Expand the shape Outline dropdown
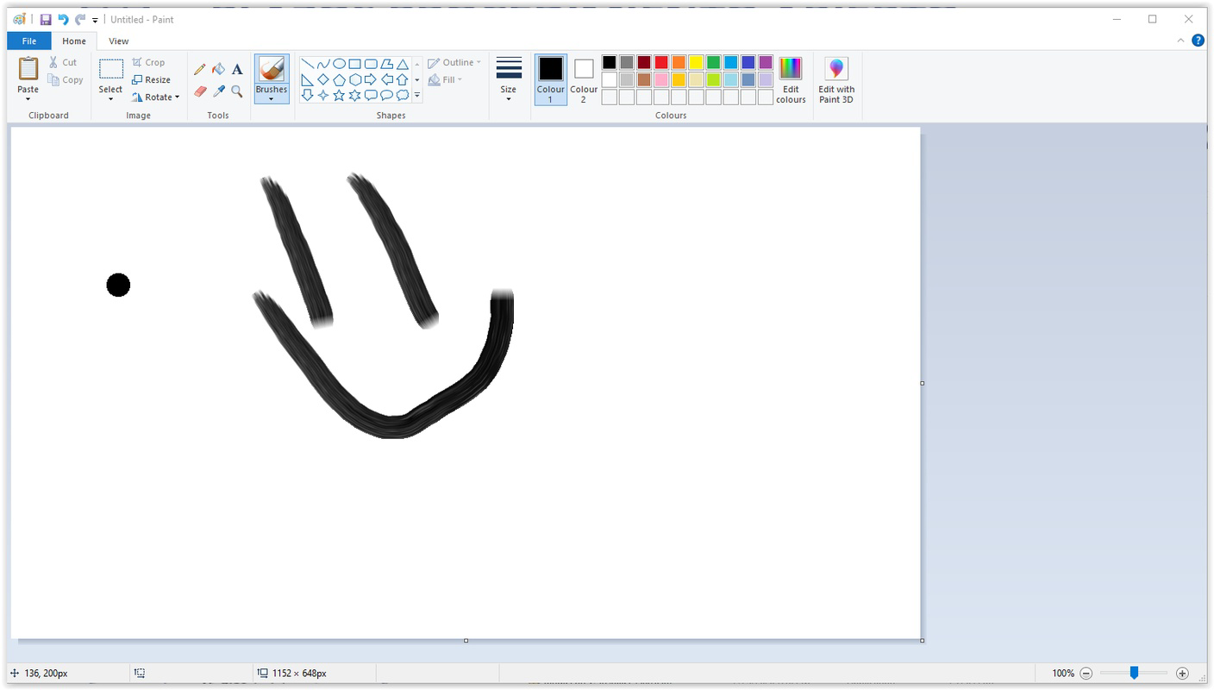The width and height of the screenshot is (1214, 690). pyautogui.click(x=454, y=62)
